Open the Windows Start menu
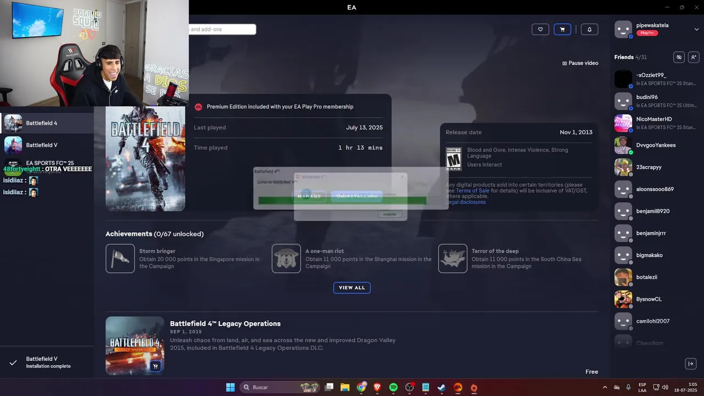 (230, 387)
